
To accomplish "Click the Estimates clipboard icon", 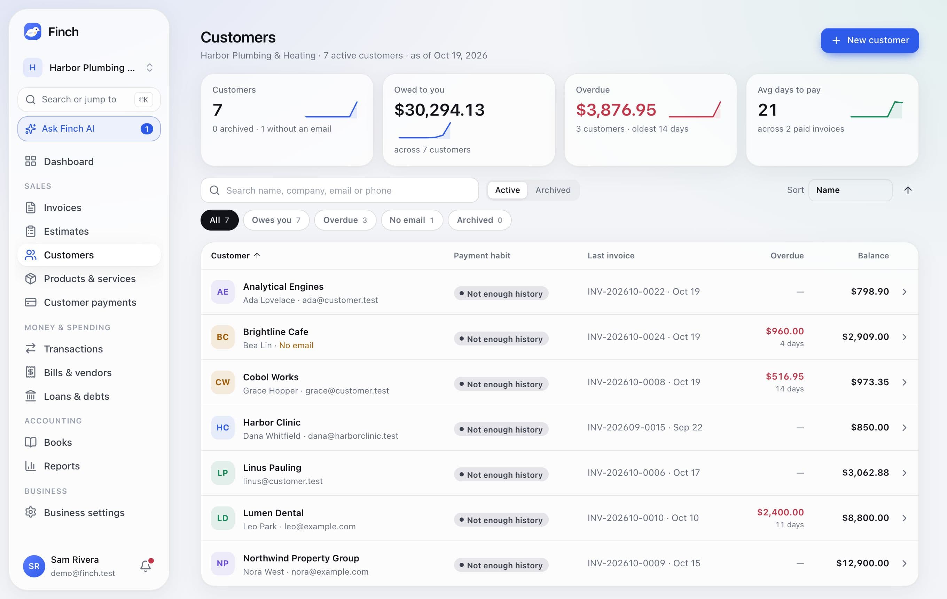I will [31, 231].
